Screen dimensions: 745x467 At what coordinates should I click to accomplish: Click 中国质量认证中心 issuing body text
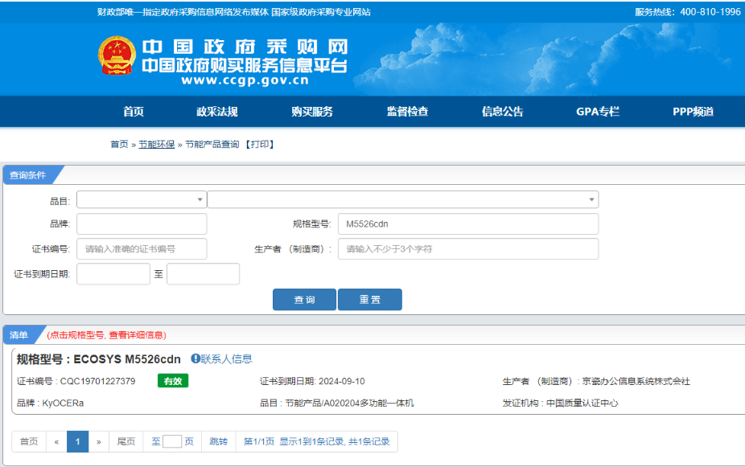tap(582, 403)
